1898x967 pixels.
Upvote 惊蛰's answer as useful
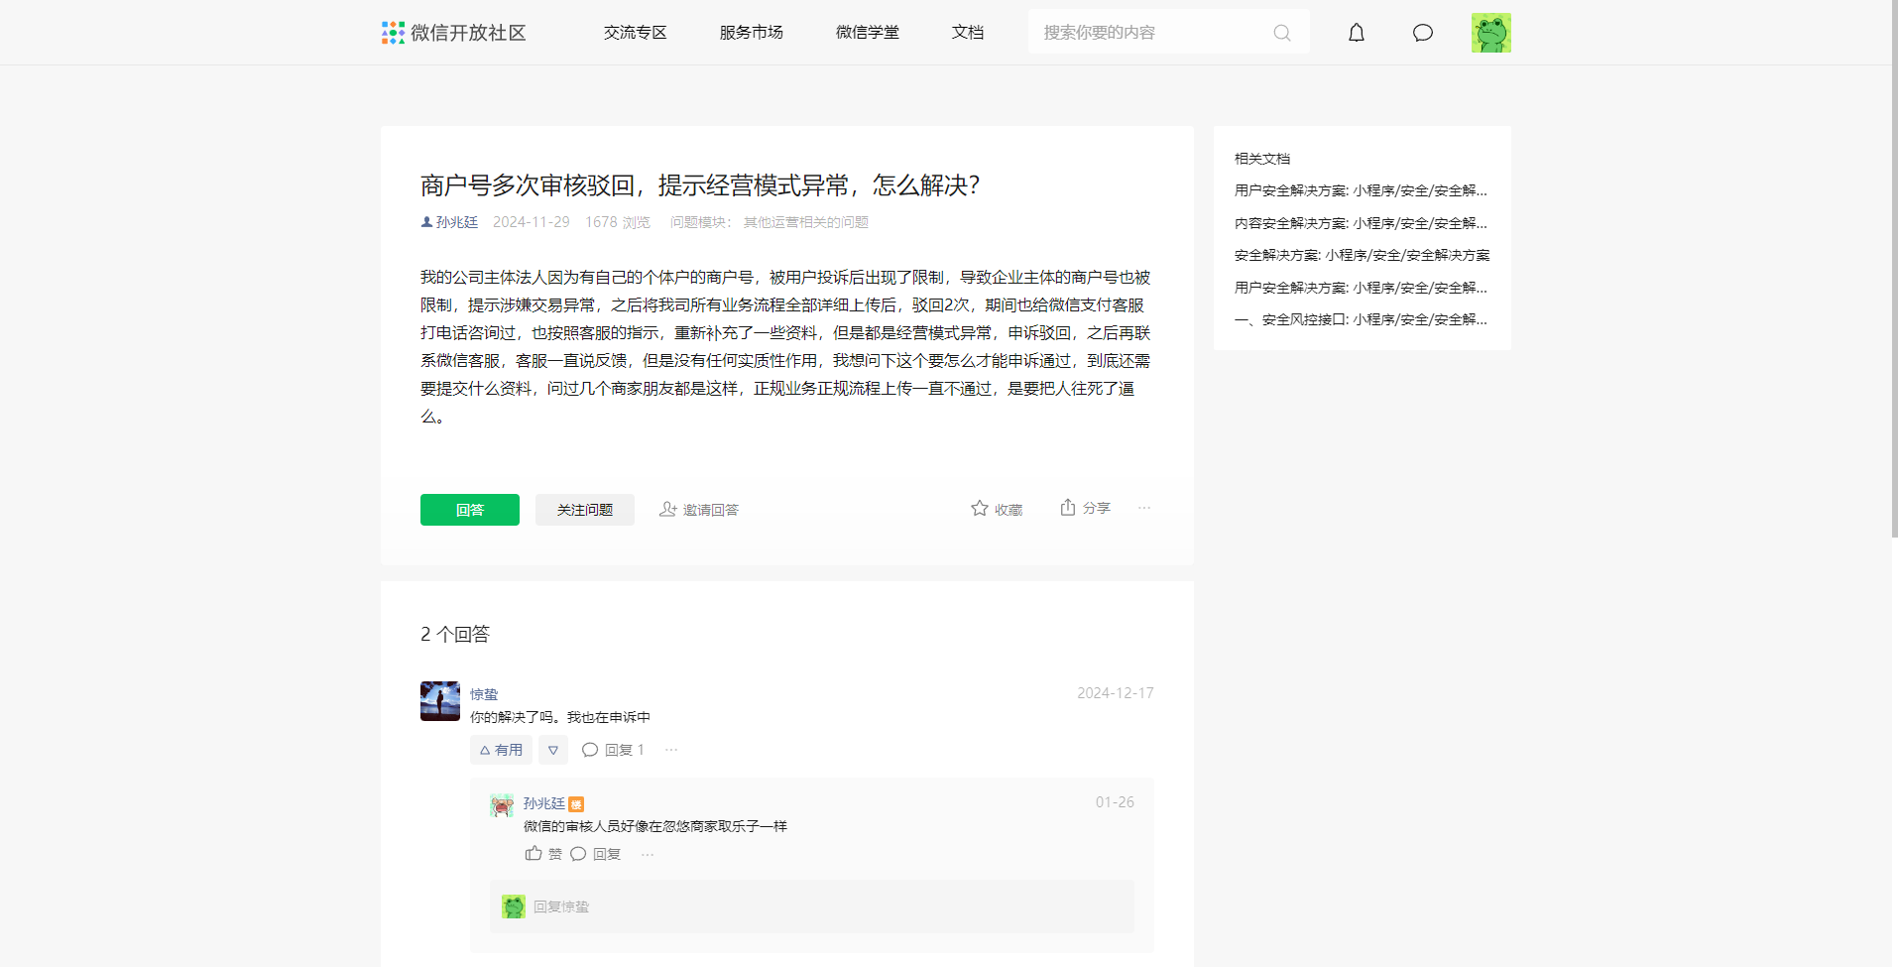[x=501, y=750]
